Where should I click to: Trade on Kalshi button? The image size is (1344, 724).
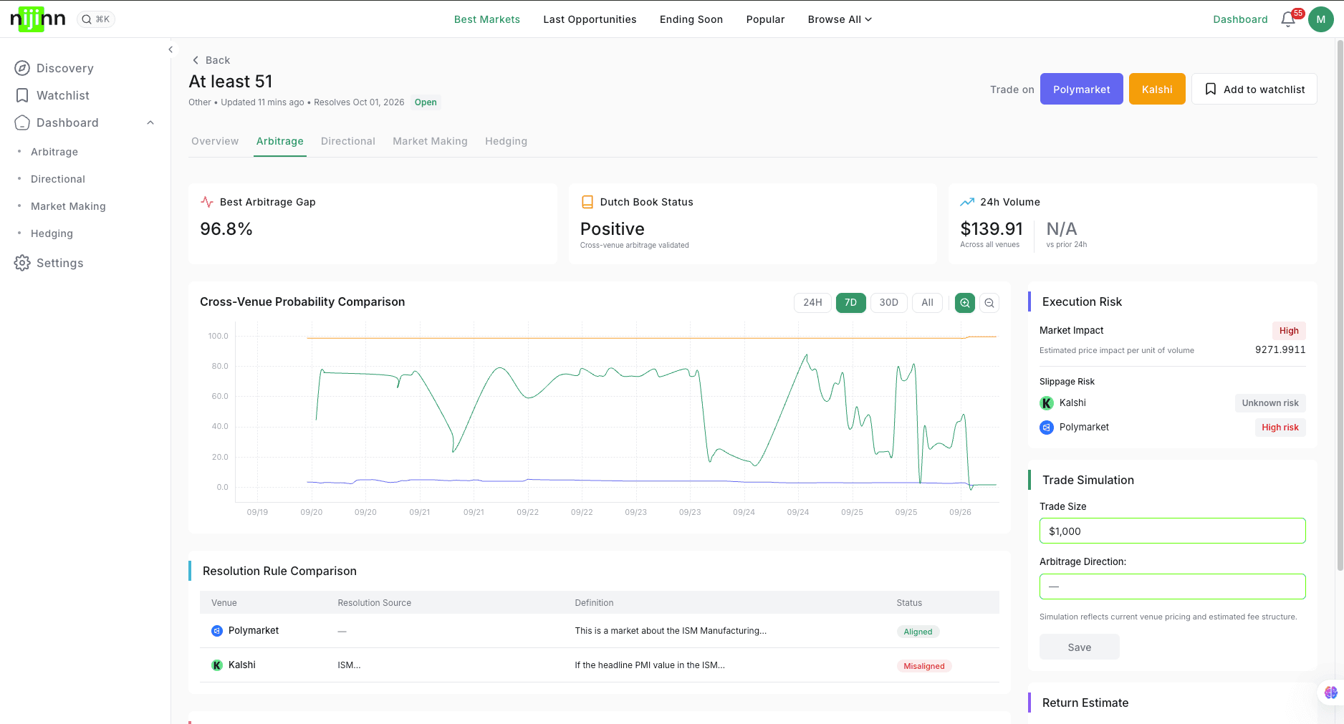coord(1157,89)
